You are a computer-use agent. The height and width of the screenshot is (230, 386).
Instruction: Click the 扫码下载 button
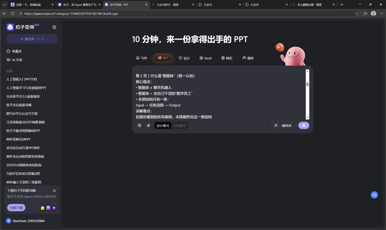[16, 208]
